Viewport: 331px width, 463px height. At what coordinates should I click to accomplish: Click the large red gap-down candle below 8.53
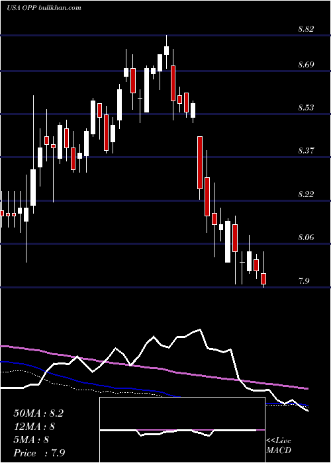click(200, 163)
